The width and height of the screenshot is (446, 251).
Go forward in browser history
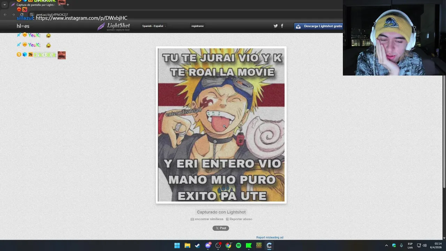14,15
